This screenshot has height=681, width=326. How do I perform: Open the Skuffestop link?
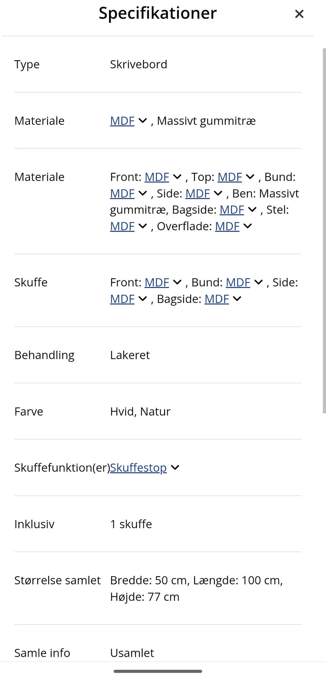coord(138,468)
